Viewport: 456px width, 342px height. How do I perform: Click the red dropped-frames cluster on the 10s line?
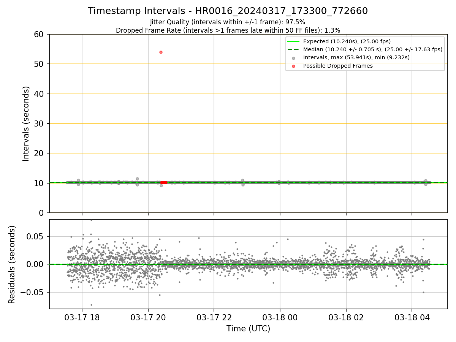pyautogui.click(x=163, y=182)
